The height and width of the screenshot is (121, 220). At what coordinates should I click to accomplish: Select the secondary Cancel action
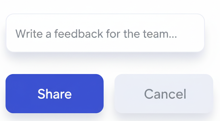click(164, 94)
